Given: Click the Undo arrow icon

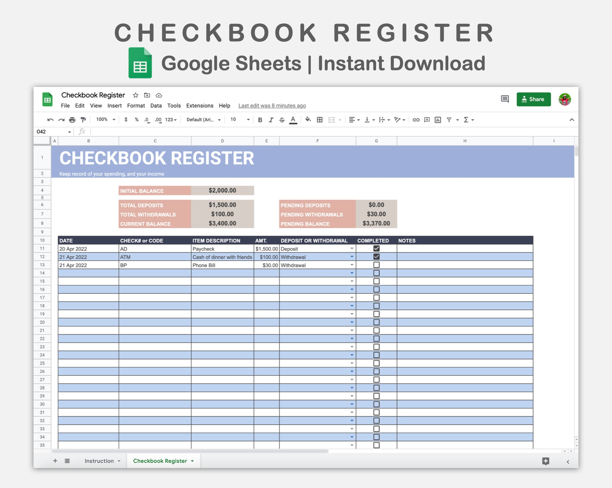Looking at the screenshot, I should point(50,120).
